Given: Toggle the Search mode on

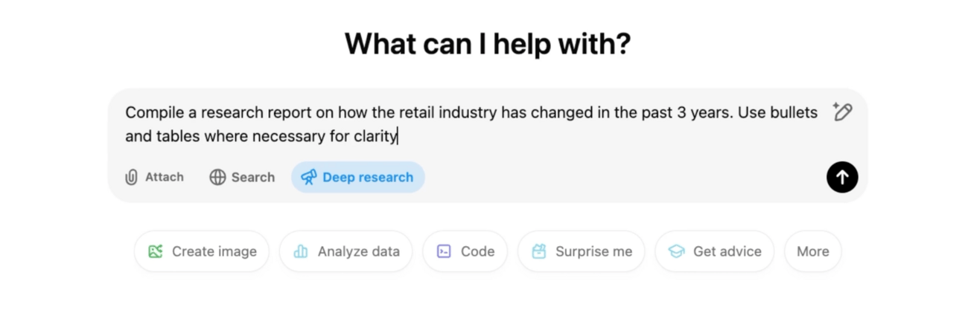Looking at the screenshot, I should pos(243,177).
